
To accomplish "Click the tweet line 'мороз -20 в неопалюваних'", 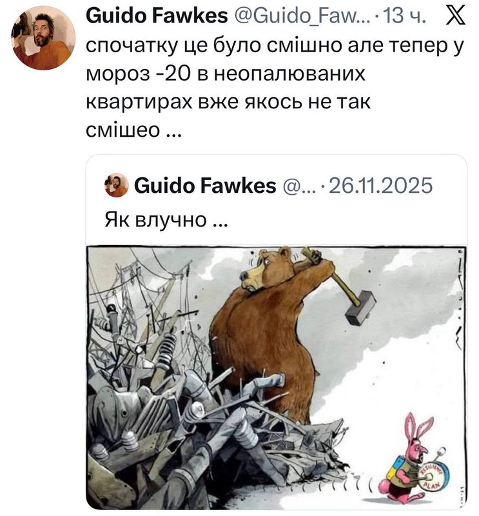I will point(226,74).
